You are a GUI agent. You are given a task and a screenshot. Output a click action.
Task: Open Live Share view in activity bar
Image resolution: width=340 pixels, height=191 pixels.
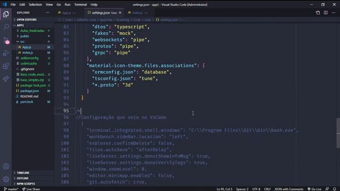(6, 79)
